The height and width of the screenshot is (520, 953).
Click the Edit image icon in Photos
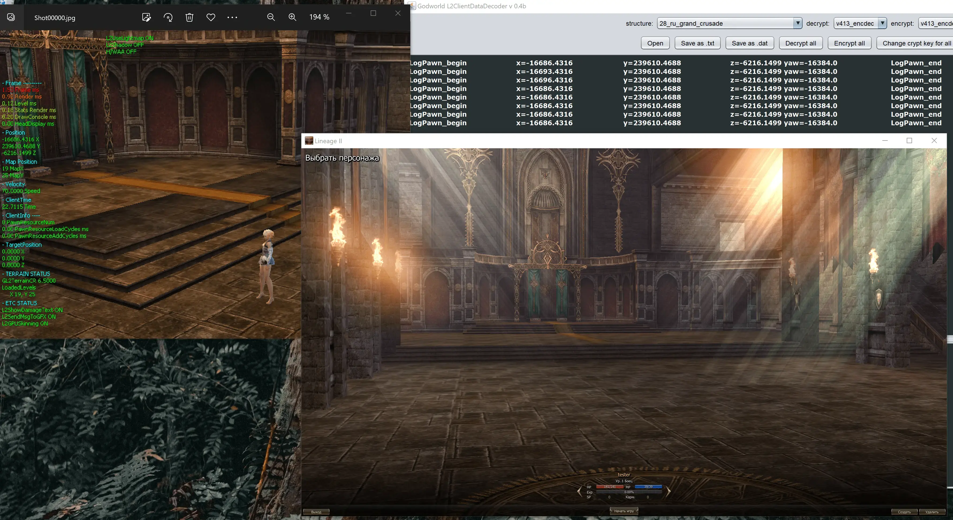pos(146,17)
